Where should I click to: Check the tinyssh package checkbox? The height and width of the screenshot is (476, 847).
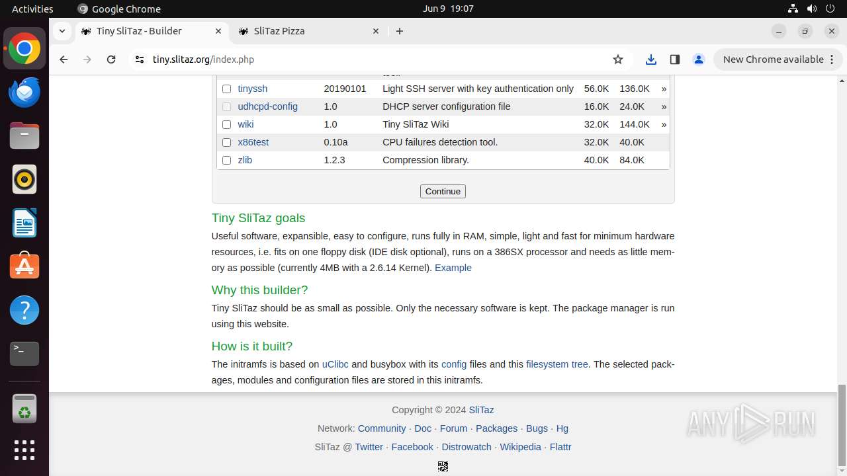click(x=226, y=89)
